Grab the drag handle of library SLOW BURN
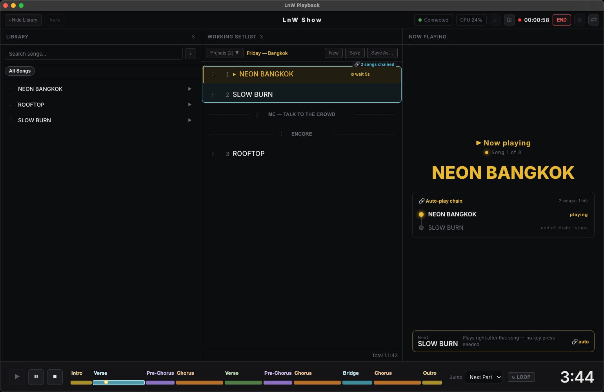The height and width of the screenshot is (392, 604). point(11,120)
